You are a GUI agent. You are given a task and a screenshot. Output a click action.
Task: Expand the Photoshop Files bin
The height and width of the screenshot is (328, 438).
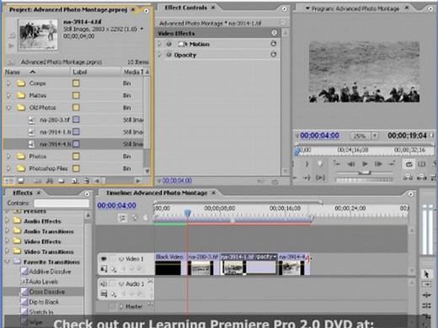8,168
